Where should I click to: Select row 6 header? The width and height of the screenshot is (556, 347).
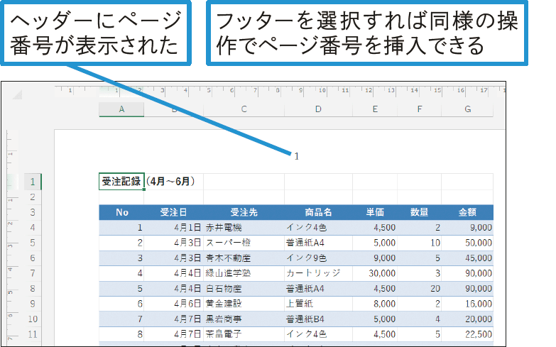(33, 258)
